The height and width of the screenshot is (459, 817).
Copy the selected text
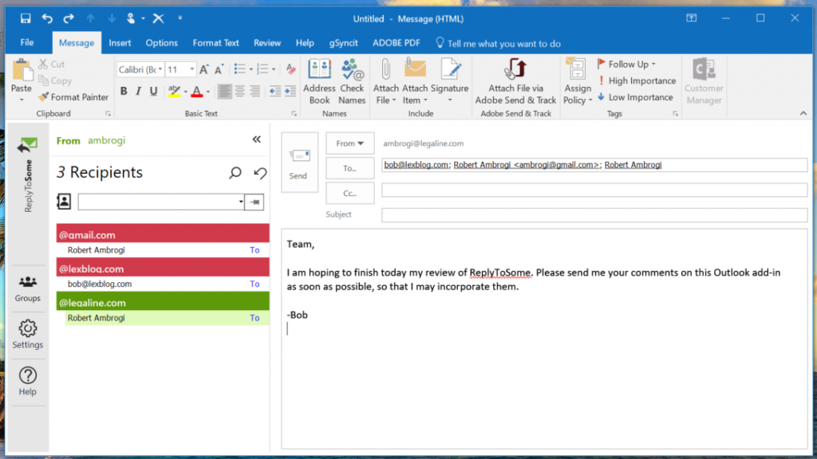[55, 80]
